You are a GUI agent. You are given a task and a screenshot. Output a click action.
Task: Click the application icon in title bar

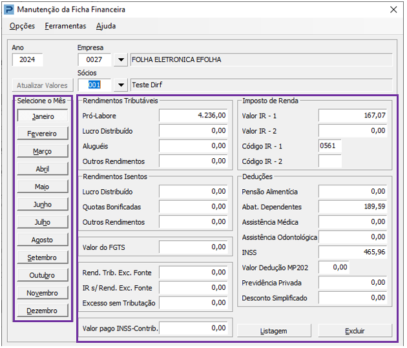(9, 10)
